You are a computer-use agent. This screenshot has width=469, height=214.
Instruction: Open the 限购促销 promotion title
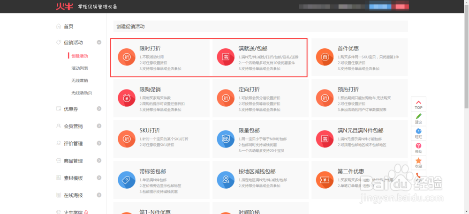coord(150,89)
